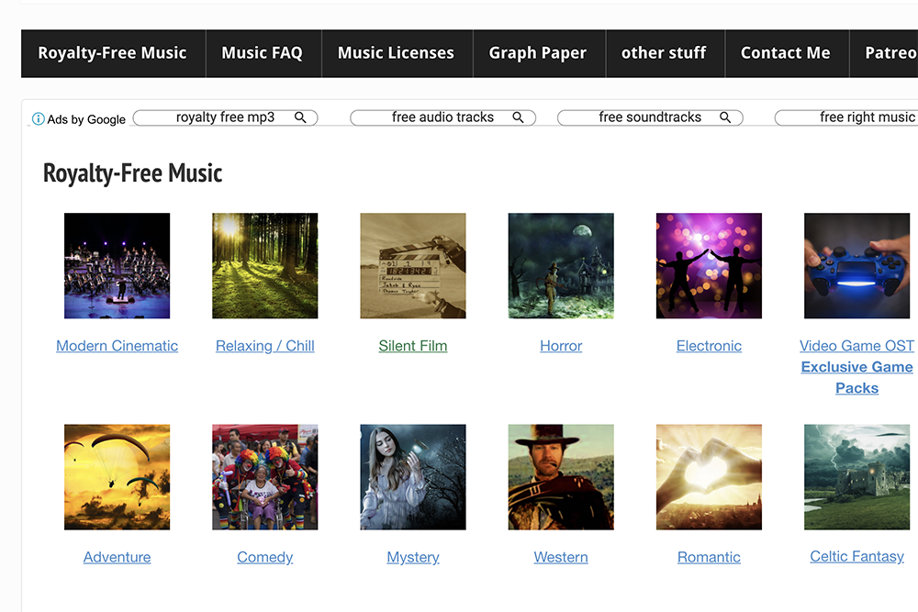
Task: Follow the Western link
Action: (561, 557)
